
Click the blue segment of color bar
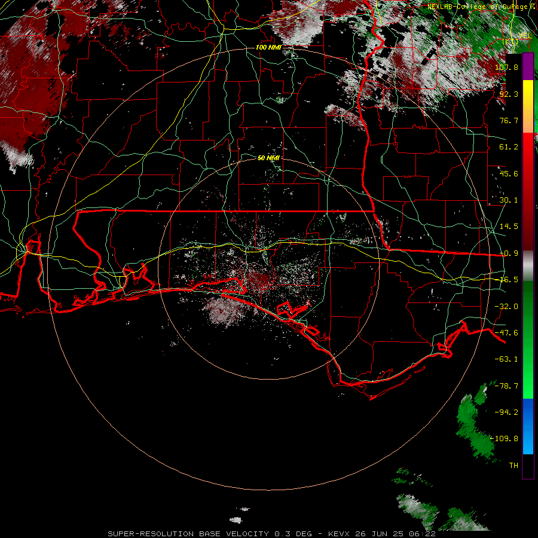click(x=528, y=426)
